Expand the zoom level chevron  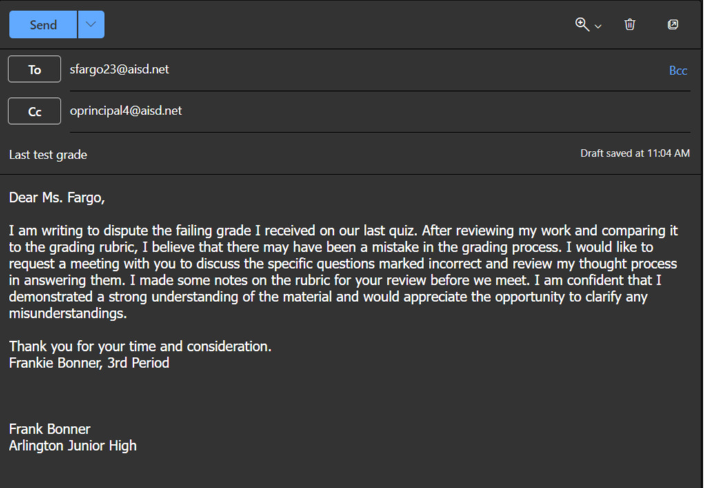tap(598, 26)
